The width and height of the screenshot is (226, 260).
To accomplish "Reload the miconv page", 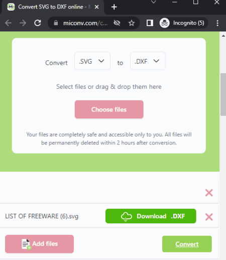I will (x=38, y=23).
